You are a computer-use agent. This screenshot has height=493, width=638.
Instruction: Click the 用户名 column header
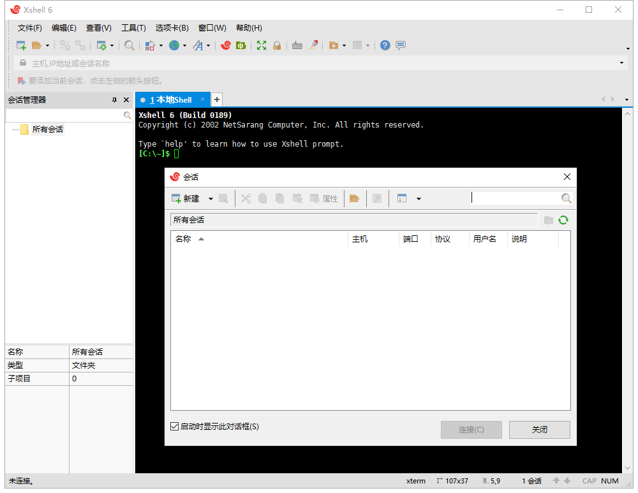[x=489, y=239]
